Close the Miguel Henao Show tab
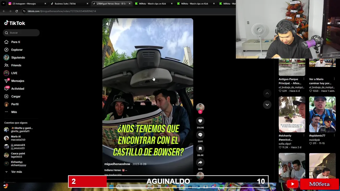 [x=130, y=4]
